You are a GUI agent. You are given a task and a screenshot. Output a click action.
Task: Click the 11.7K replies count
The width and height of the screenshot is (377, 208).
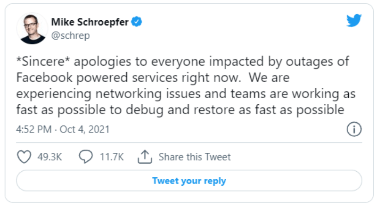(x=112, y=157)
